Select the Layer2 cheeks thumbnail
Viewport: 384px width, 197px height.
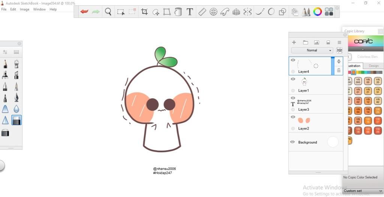(x=304, y=120)
